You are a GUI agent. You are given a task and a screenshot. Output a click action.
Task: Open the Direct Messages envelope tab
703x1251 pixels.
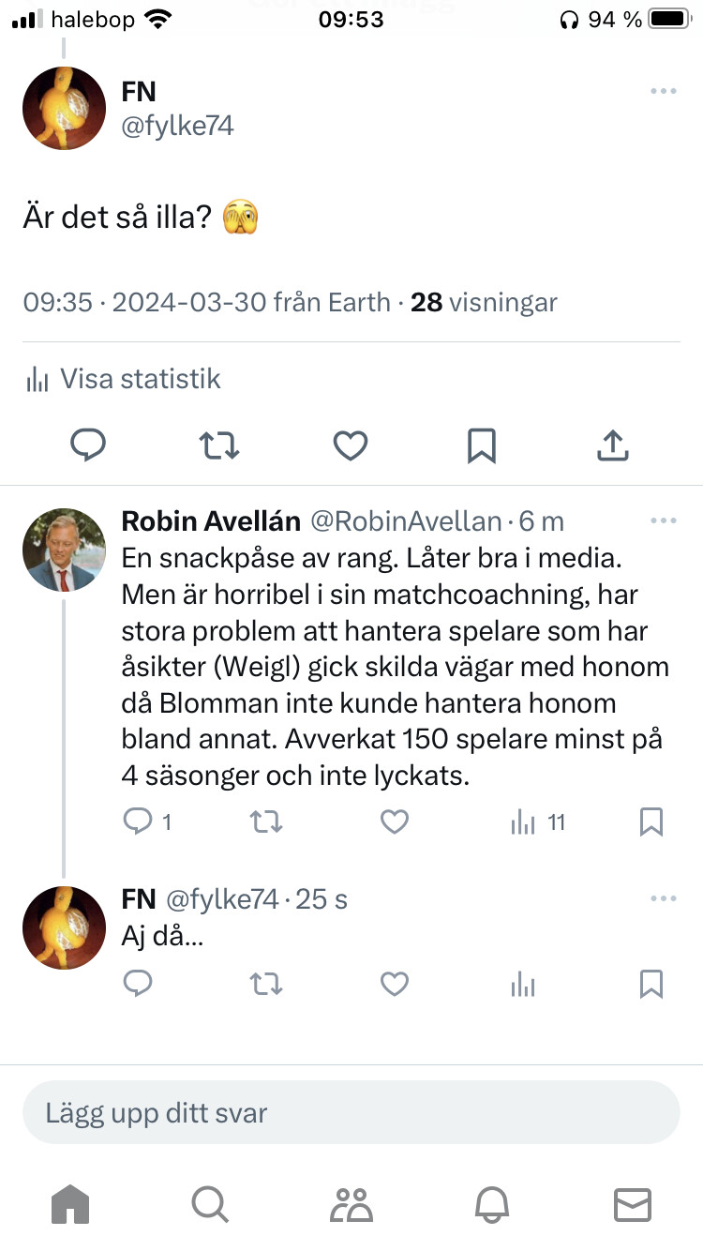632,1204
